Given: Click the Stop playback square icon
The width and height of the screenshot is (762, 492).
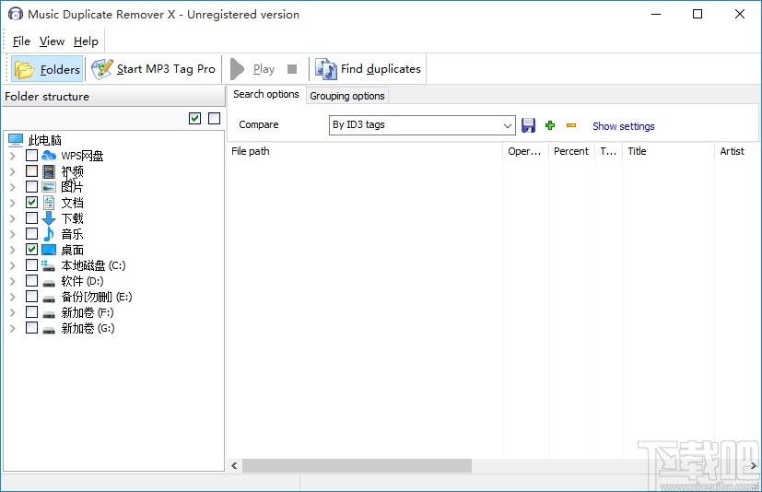Looking at the screenshot, I should point(292,69).
